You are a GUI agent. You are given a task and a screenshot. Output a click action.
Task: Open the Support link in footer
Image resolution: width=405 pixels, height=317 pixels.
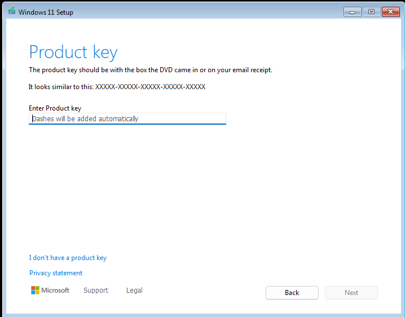pos(96,290)
